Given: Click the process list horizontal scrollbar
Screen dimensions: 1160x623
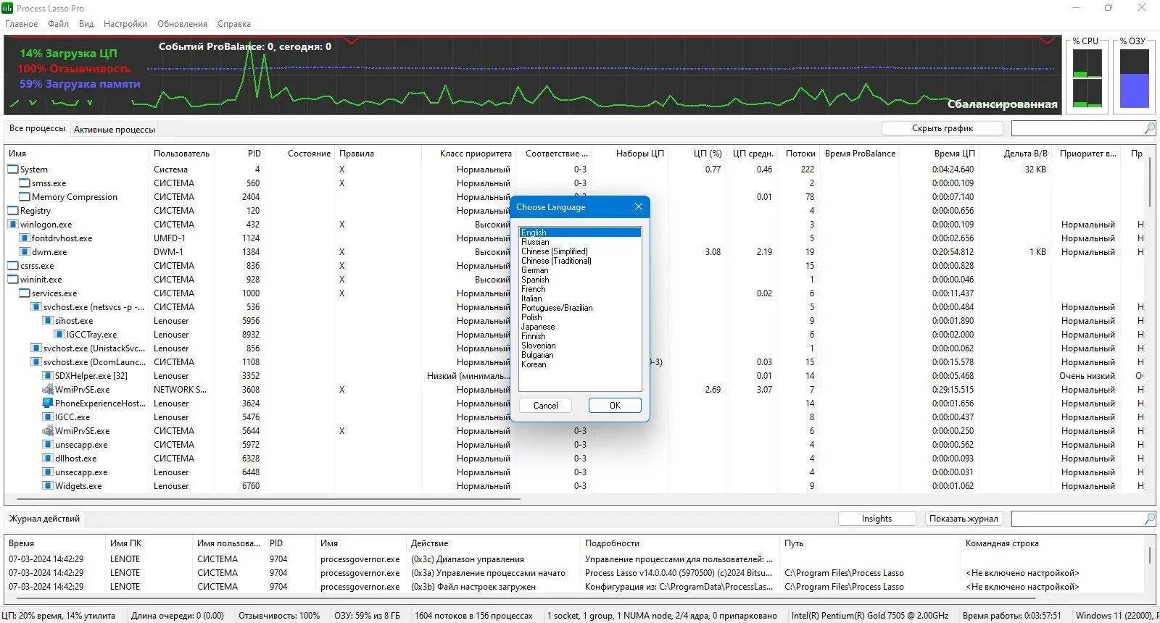Looking at the screenshot, I should tap(268, 499).
